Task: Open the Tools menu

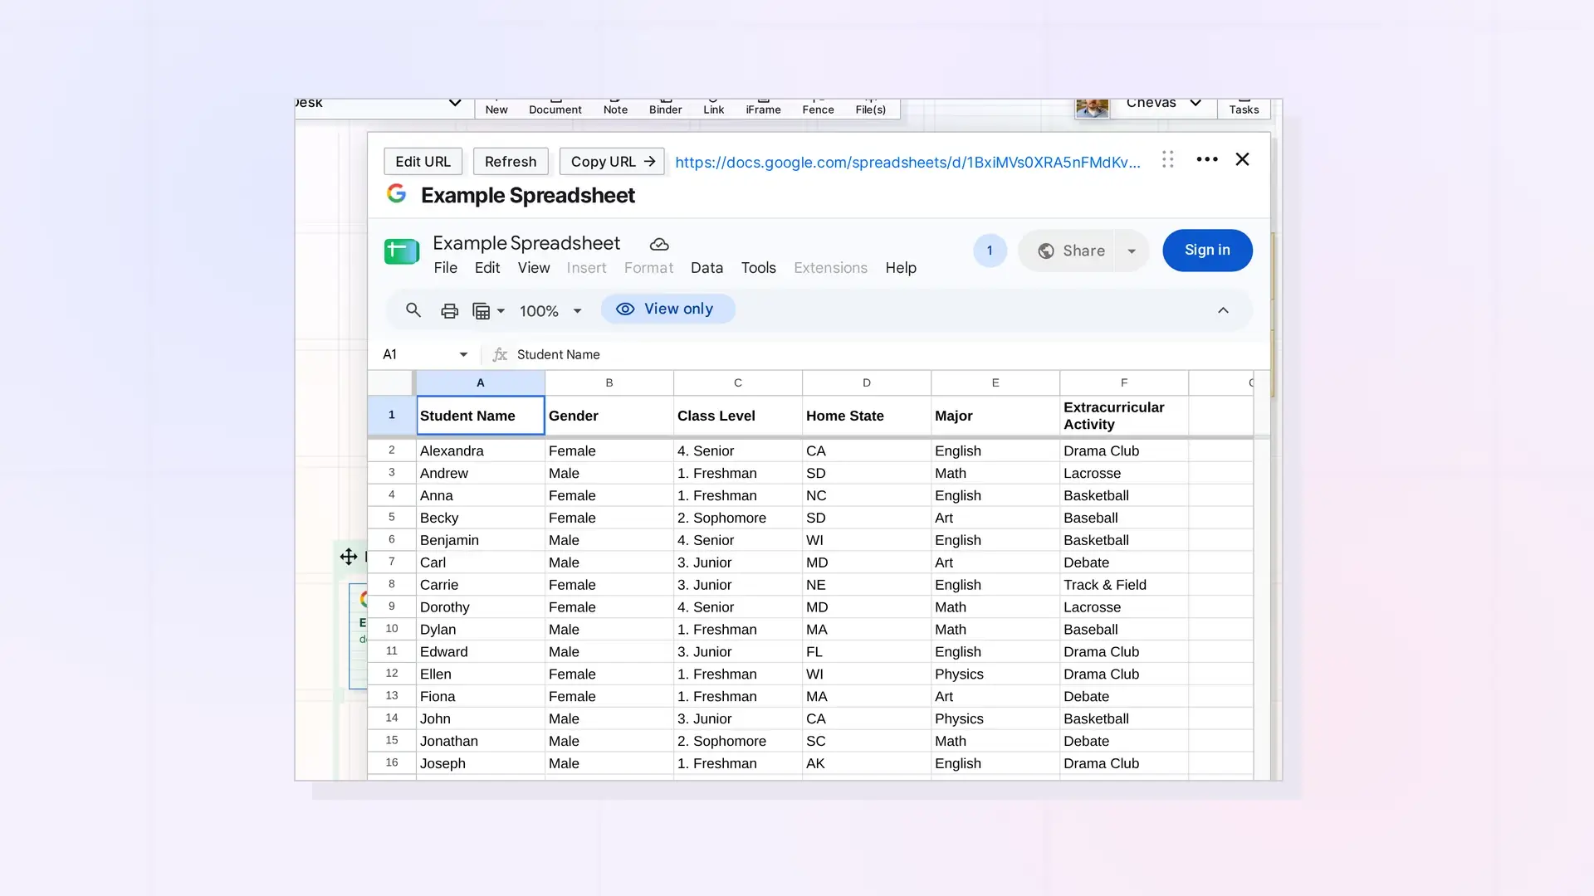Action: pos(758,268)
